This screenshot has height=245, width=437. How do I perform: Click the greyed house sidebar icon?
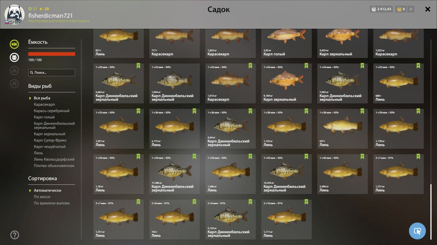coord(14,83)
